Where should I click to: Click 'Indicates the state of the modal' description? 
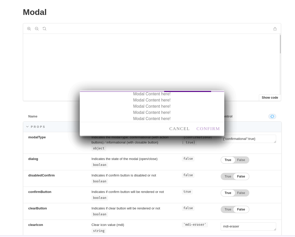tap(124, 159)
